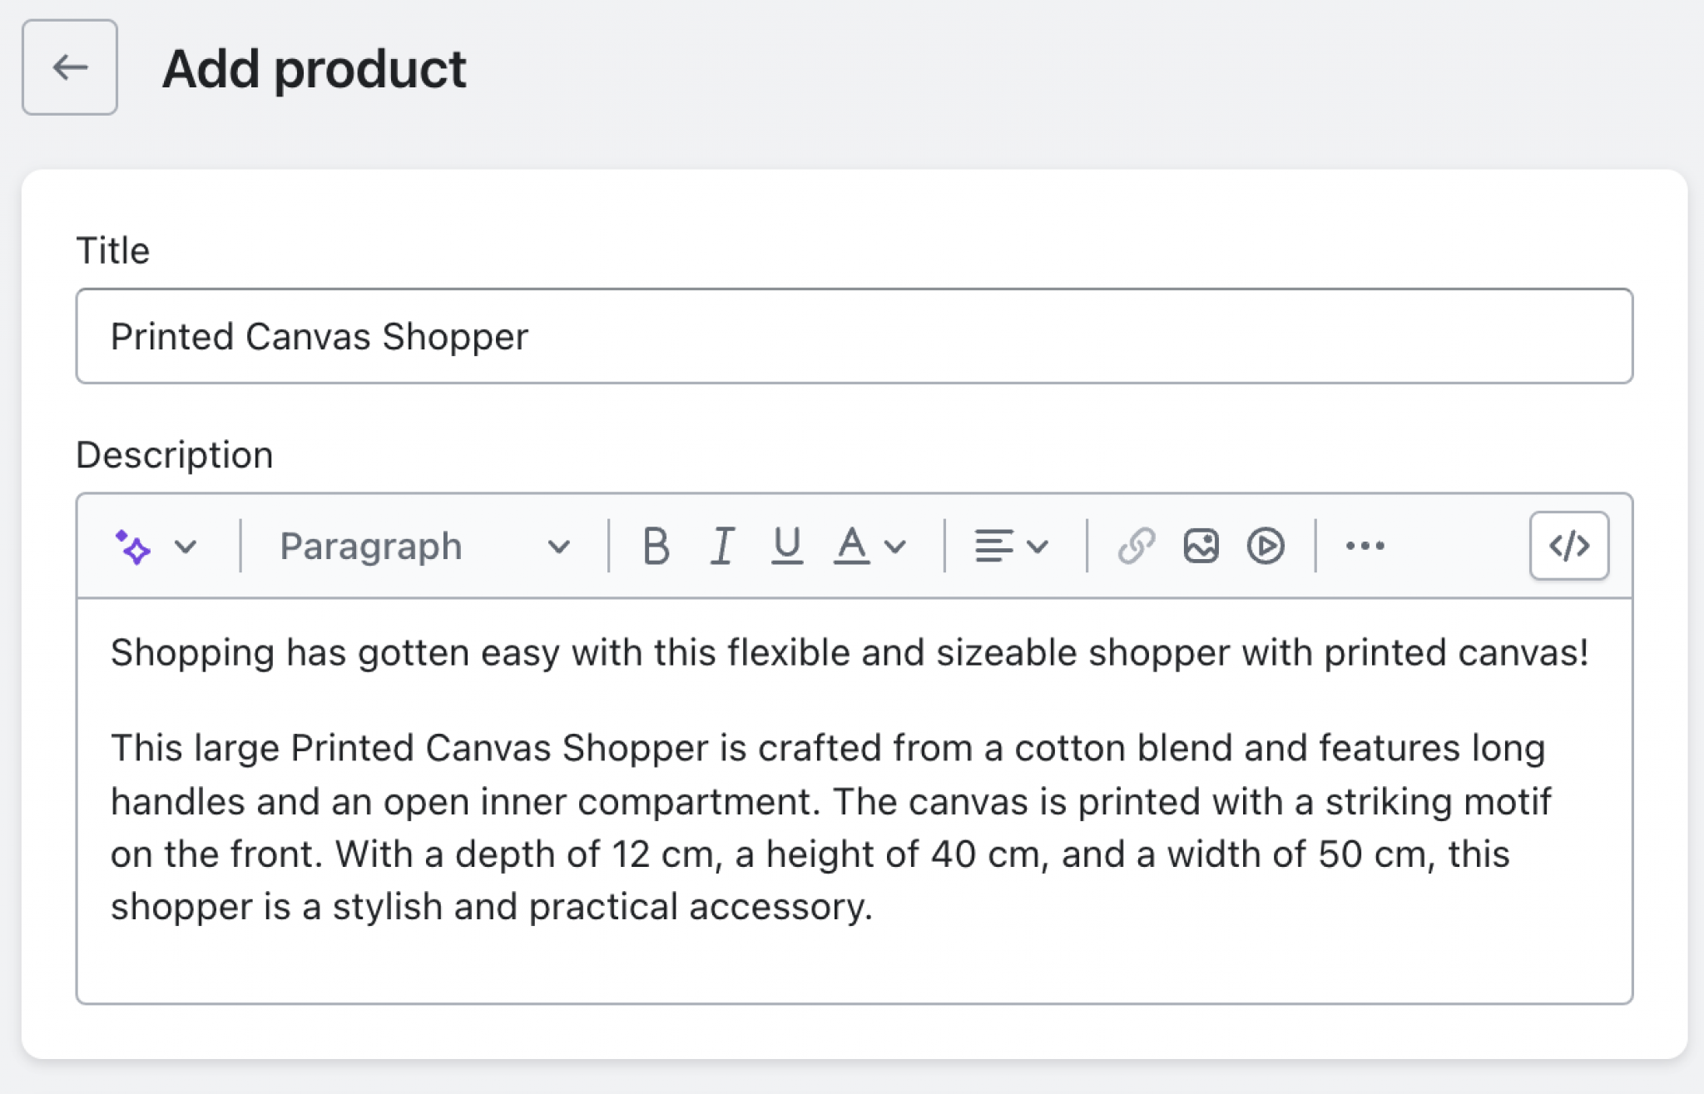Expand the chevron next to text color
The image size is (1704, 1094).
[x=895, y=547]
